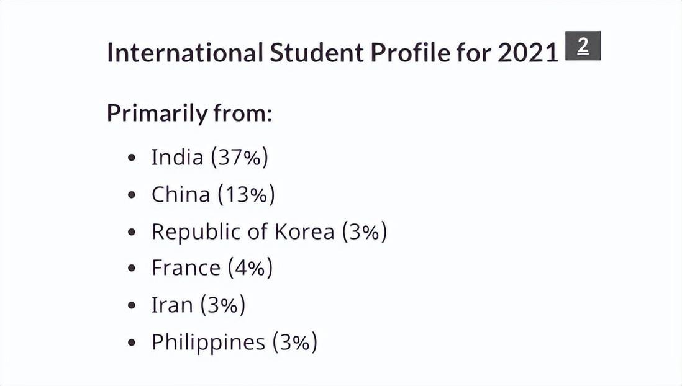Click the '(37%)' figure next to India

[x=240, y=158]
